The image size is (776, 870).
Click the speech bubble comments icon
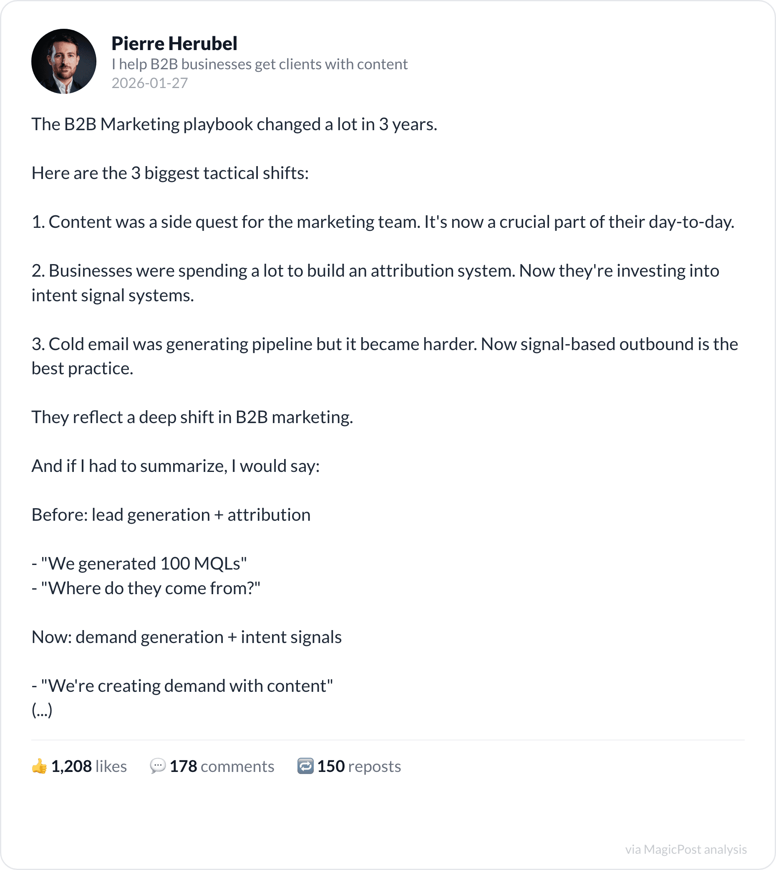158,767
